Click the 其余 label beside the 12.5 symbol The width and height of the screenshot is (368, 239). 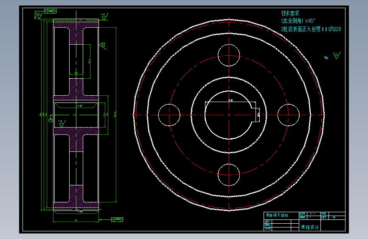[x=326, y=58]
